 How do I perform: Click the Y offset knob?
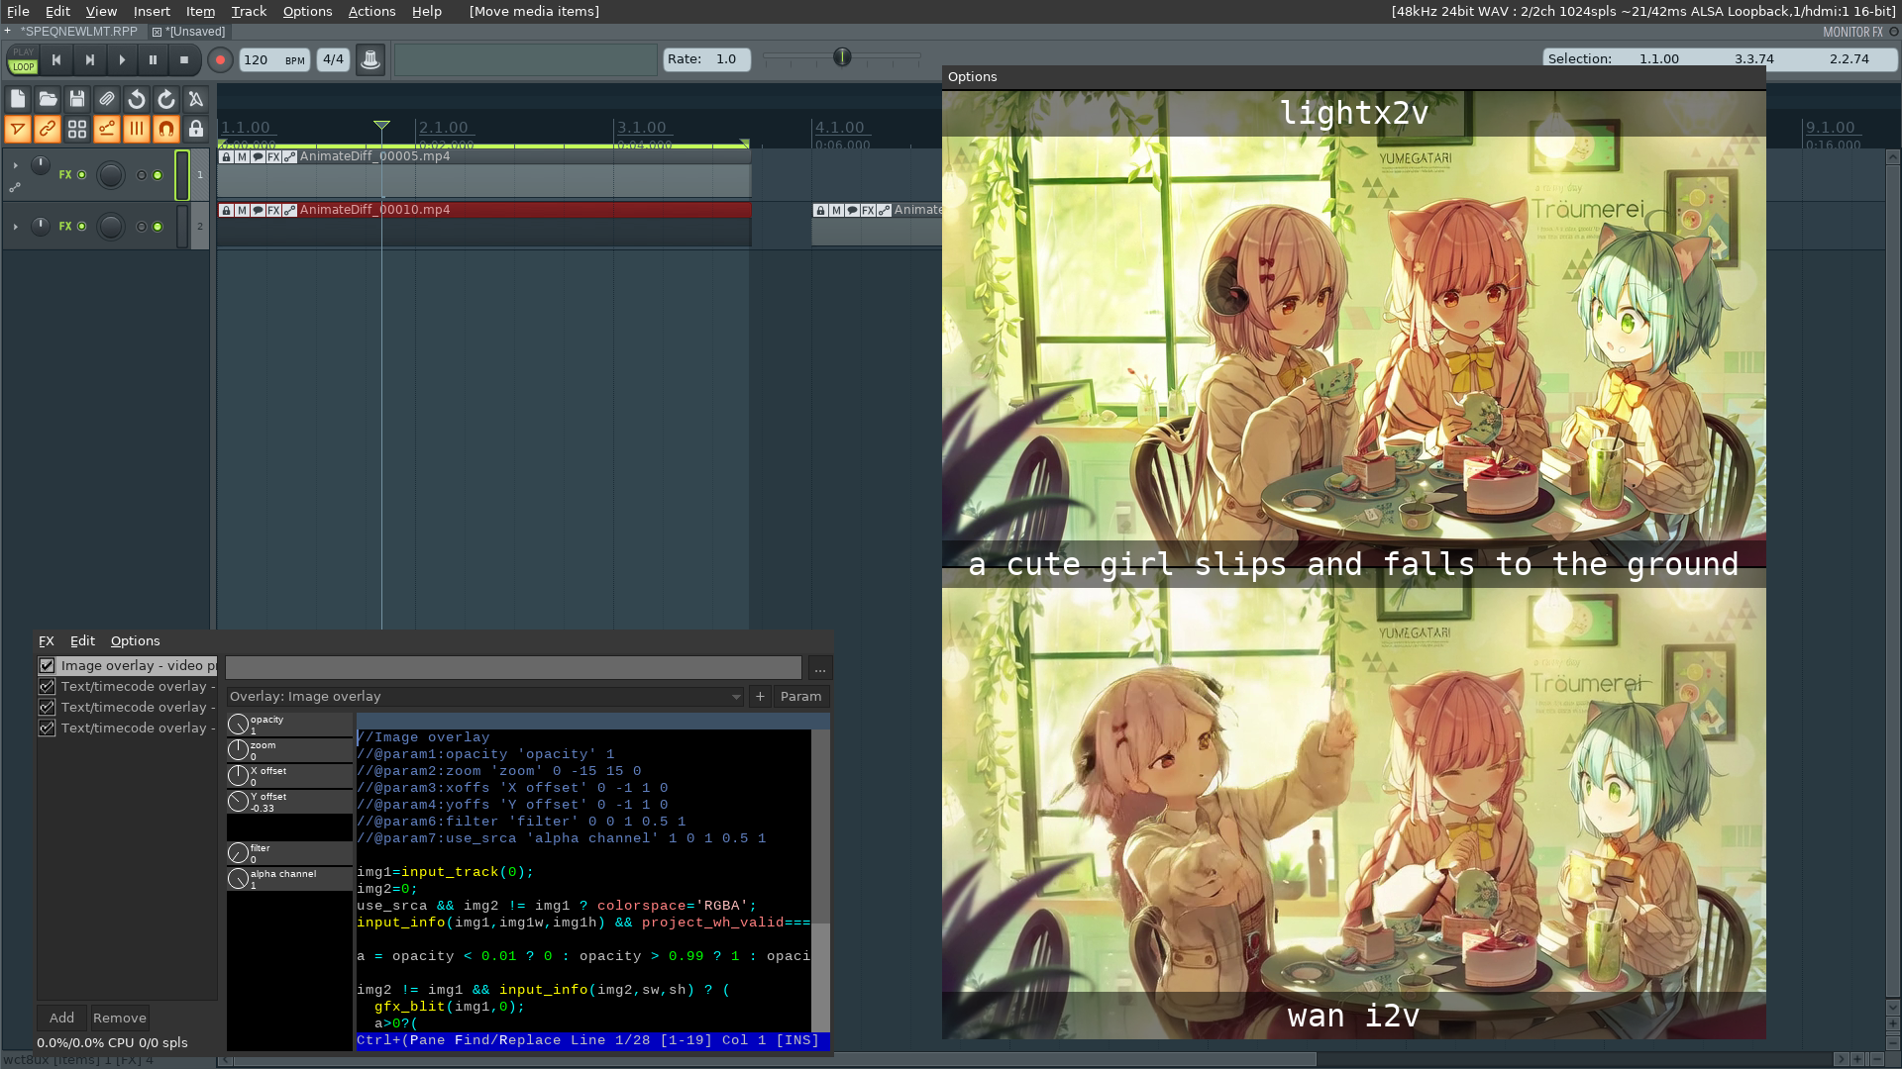(x=239, y=801)
